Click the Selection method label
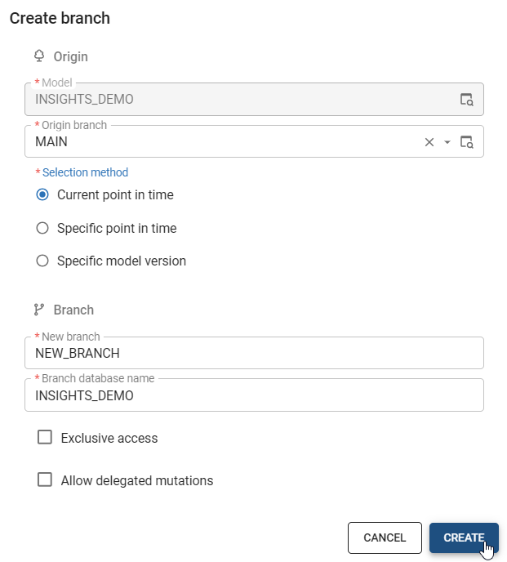The image size is (507, 562). (85, 172)
